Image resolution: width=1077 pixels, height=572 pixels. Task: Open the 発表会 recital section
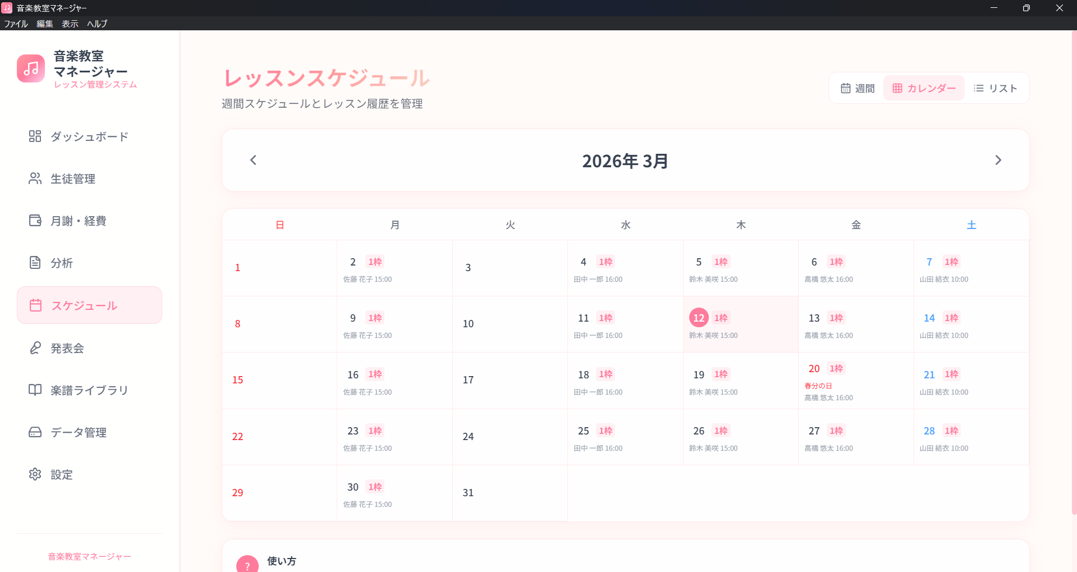click(35, 348)
